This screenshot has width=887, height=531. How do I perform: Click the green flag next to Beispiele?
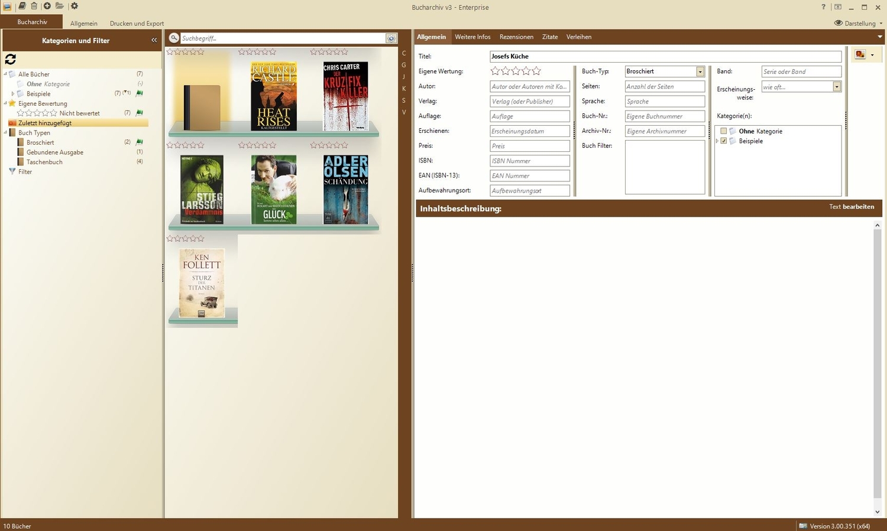(x=140, y=93)
